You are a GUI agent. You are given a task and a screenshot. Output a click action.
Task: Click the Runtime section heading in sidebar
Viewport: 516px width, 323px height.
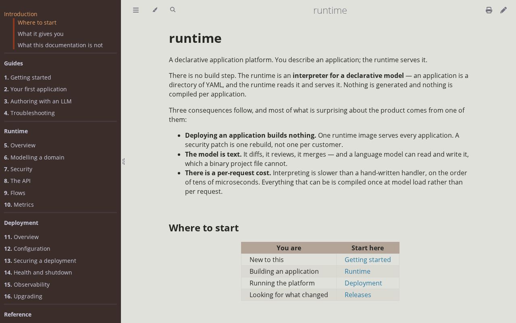tap(16, 131)
